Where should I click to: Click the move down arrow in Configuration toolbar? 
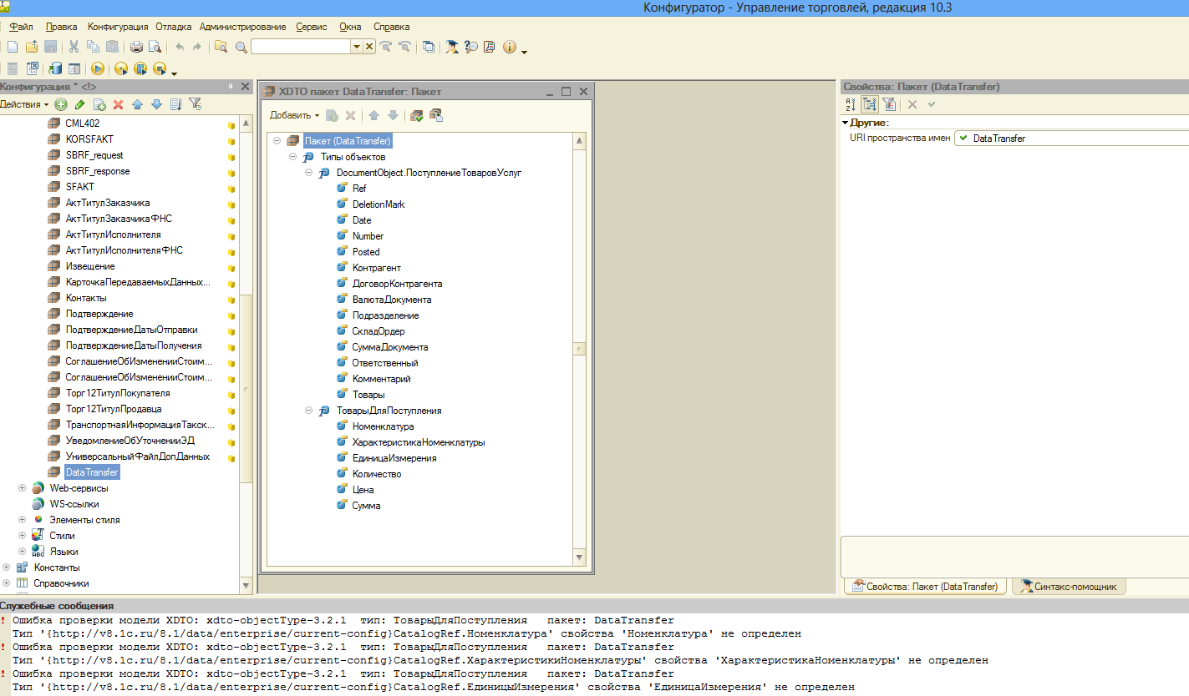pos(156,104)
